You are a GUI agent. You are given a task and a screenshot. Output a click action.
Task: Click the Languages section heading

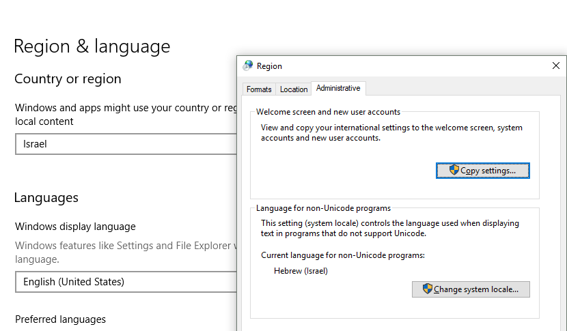pyautogui.click(x=46, y=198)
